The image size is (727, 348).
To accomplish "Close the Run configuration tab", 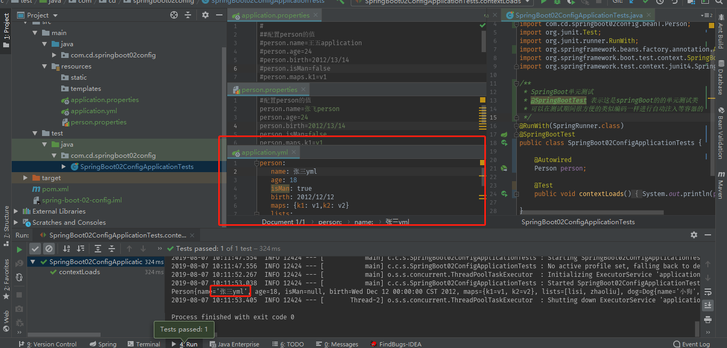I will point(193,235).
